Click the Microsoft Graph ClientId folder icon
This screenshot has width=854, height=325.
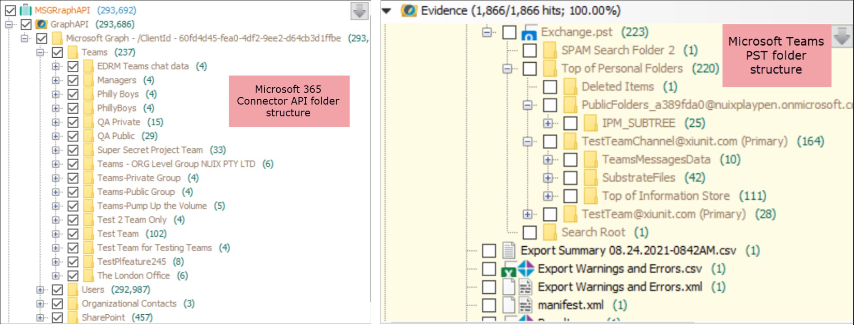coord(57,38)
